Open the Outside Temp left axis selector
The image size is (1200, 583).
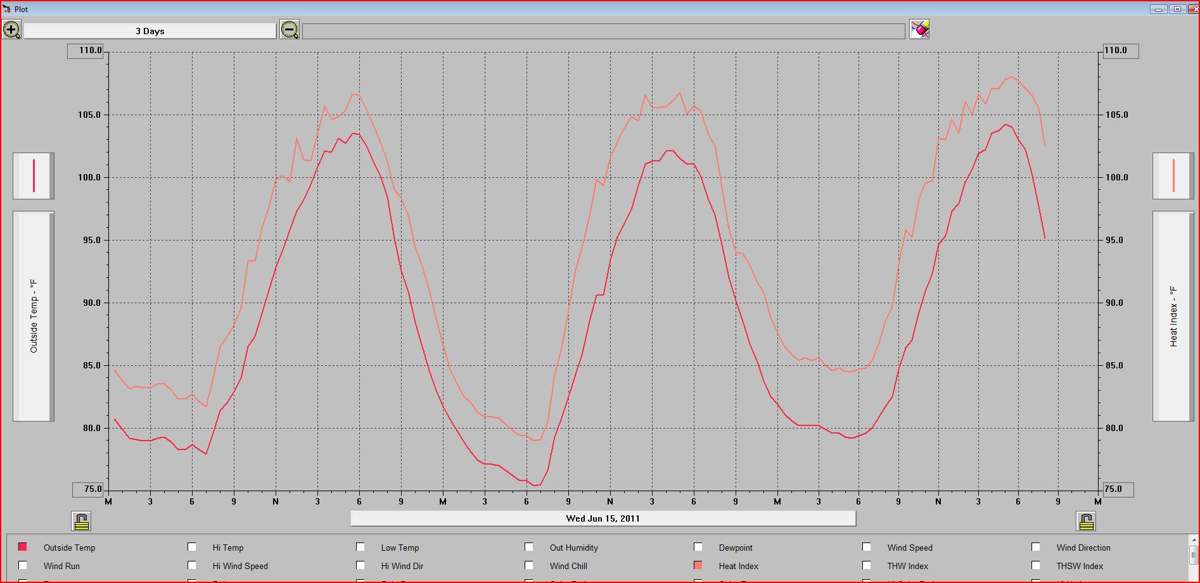point(34,316)
